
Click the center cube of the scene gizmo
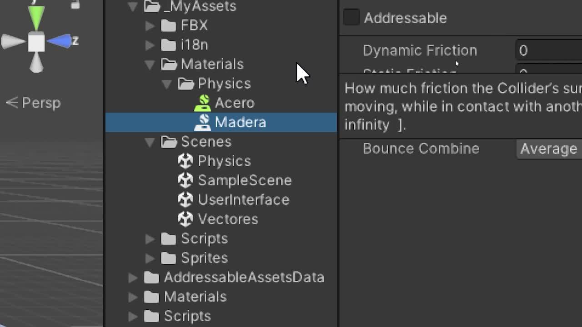(x=36, y=42)
